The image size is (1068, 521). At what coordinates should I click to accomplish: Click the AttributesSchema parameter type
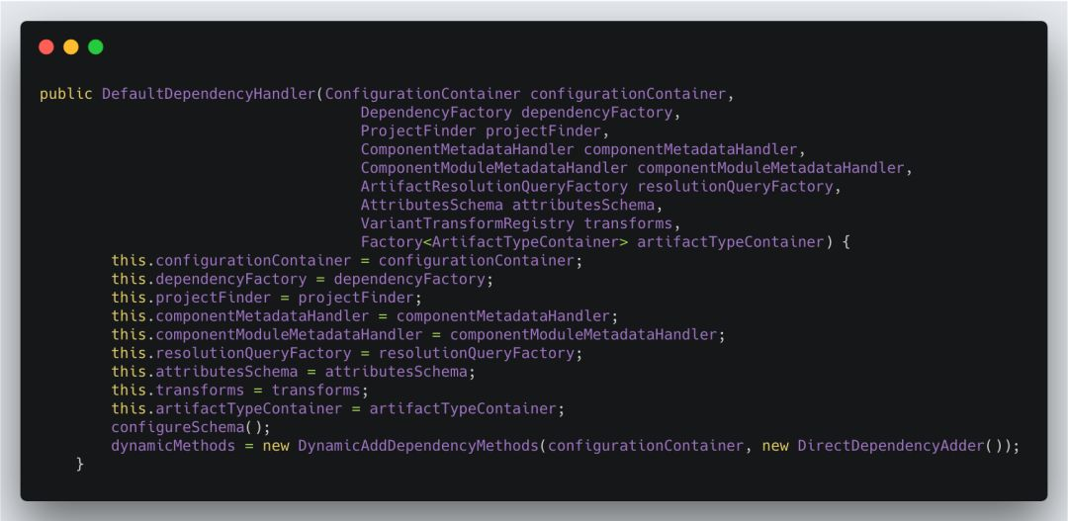(431, 205)
